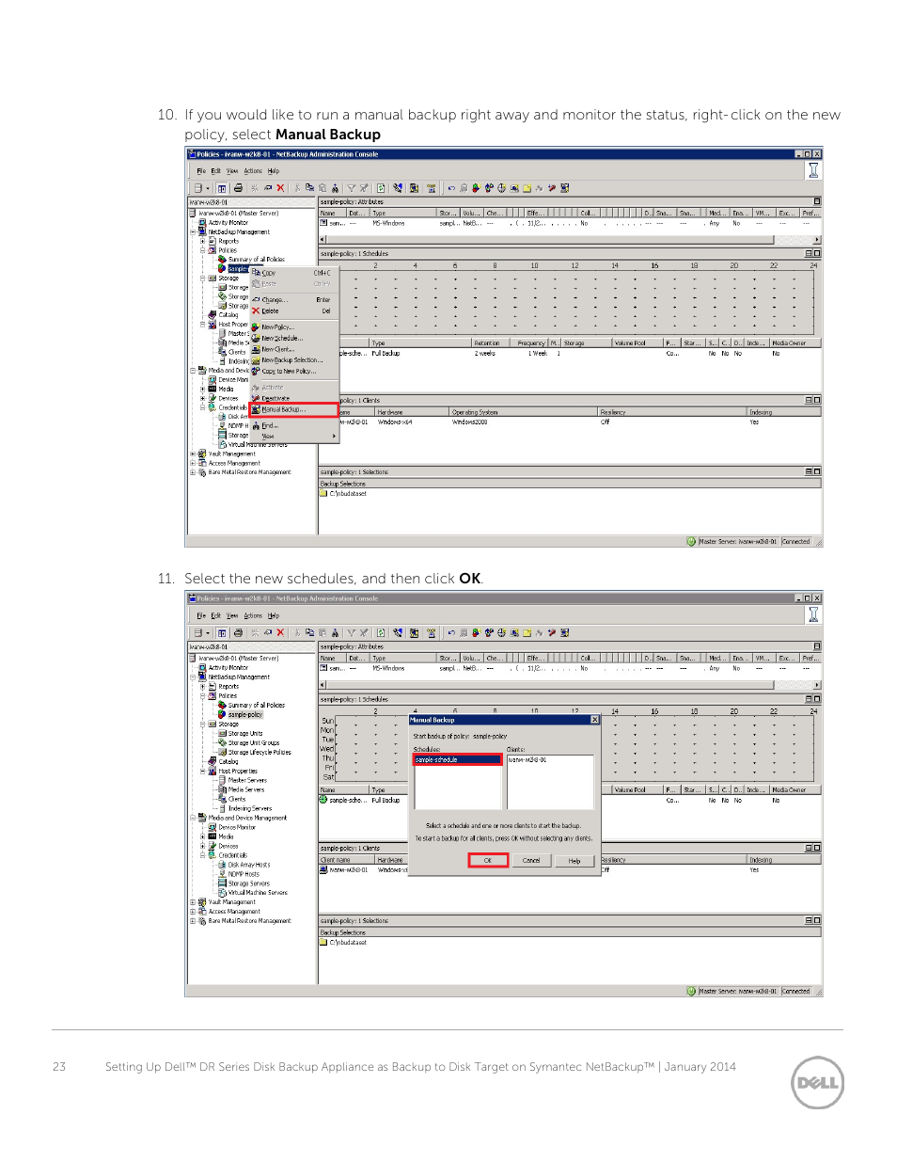Expand the Devices node in step 11 screenshot
The width and height of the screenshot is (897, 1162).
202,846
